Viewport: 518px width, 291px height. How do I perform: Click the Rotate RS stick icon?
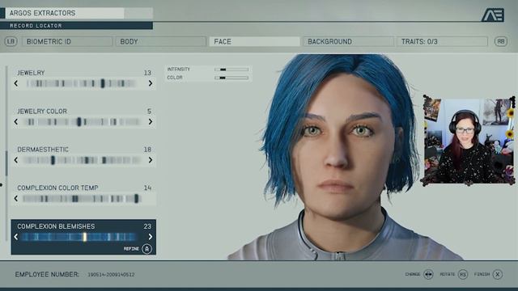click(463, 274)
